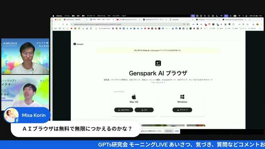Click the Genspark logo on the page
Image resolution: width=265 pixels, height=149 pixels.
click(x=78, y=44)
